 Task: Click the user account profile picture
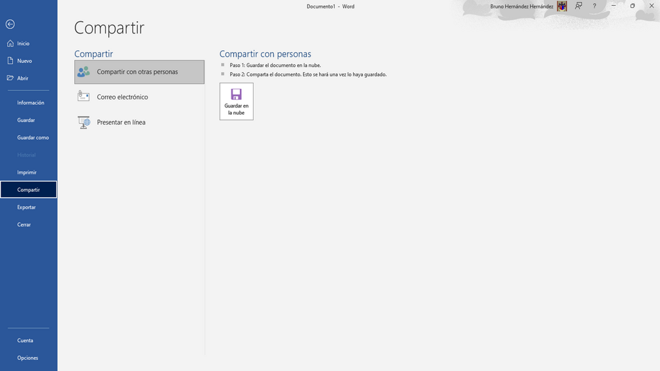[x=562, y=6]
